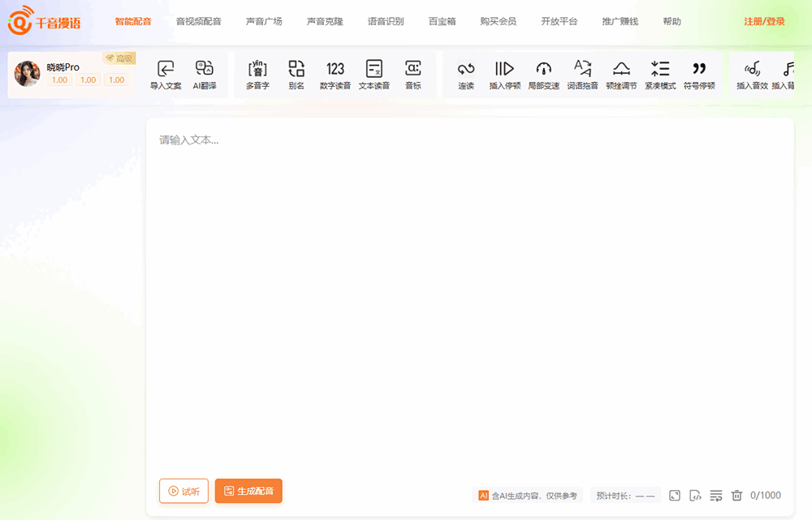Click the 试听 preview button
812x520 pixels.
tap(184, 491)
